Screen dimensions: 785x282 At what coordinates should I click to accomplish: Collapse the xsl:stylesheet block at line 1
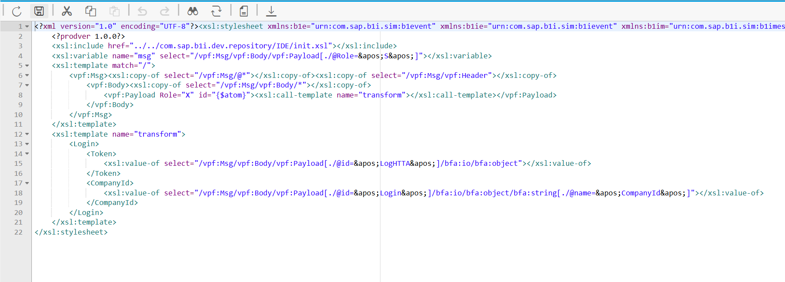(27, 27)
